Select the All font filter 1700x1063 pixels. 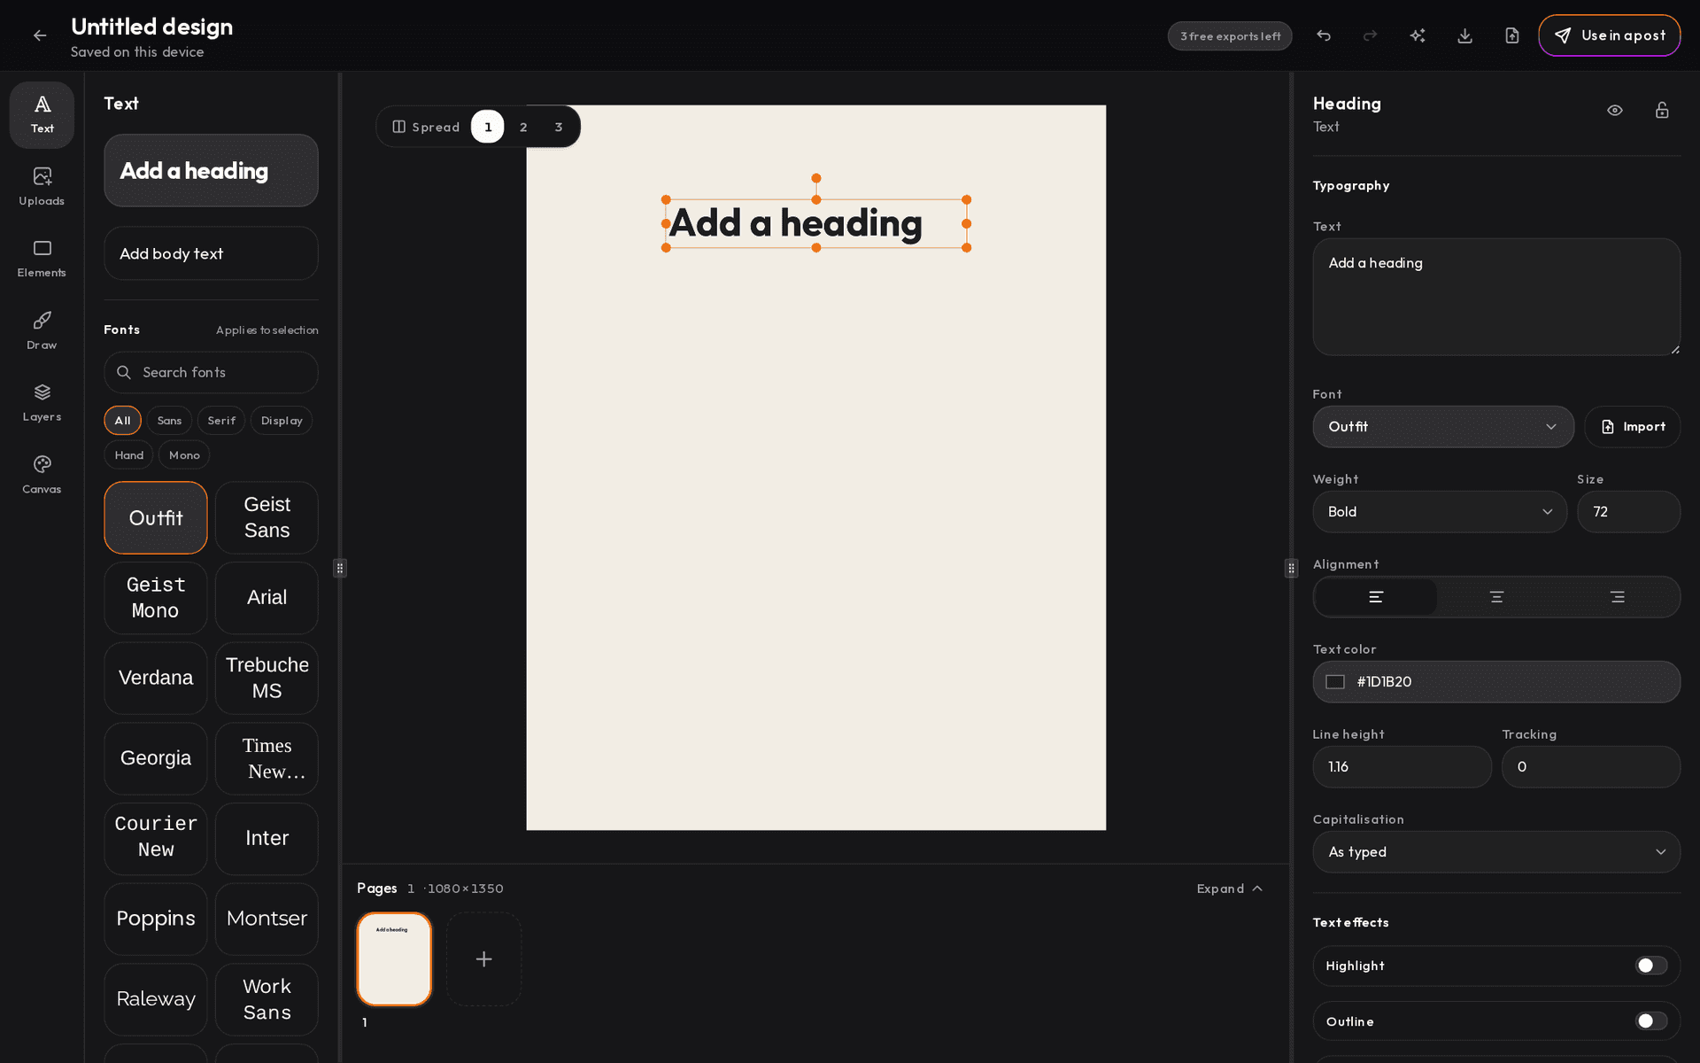point(122,421)
